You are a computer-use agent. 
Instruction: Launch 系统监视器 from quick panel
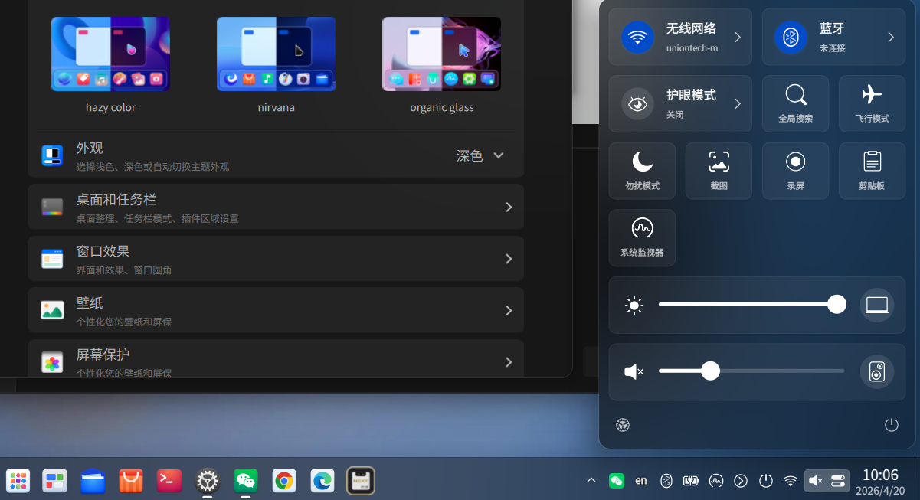642,237
